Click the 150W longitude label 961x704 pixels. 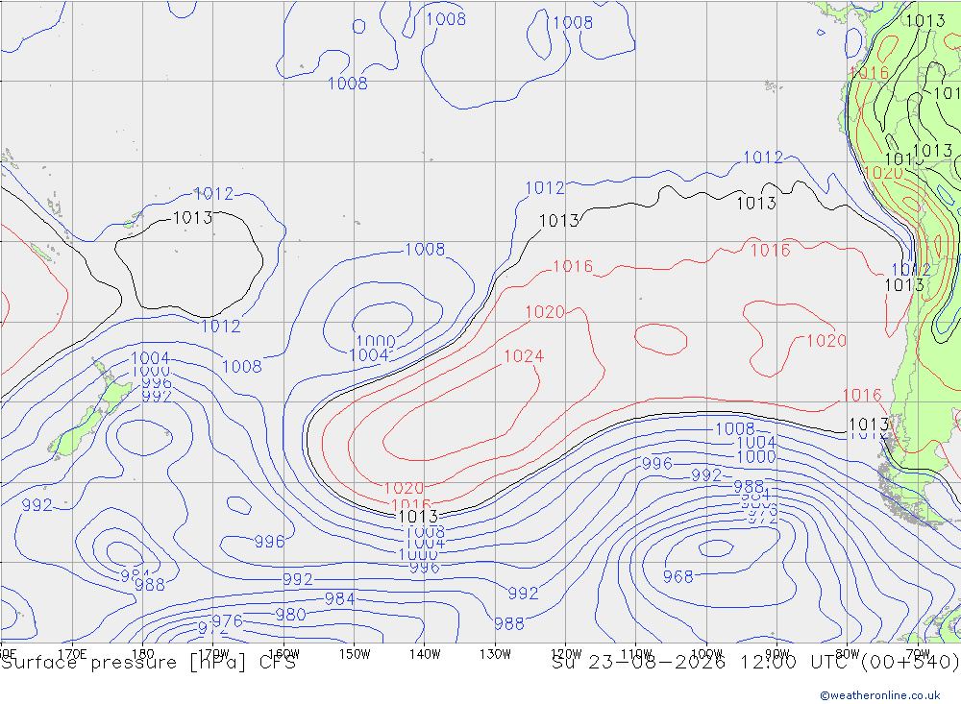[x=355, y=654]
